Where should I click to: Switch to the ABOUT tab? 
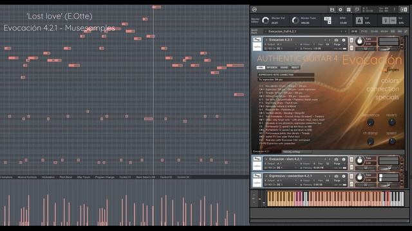295,67
